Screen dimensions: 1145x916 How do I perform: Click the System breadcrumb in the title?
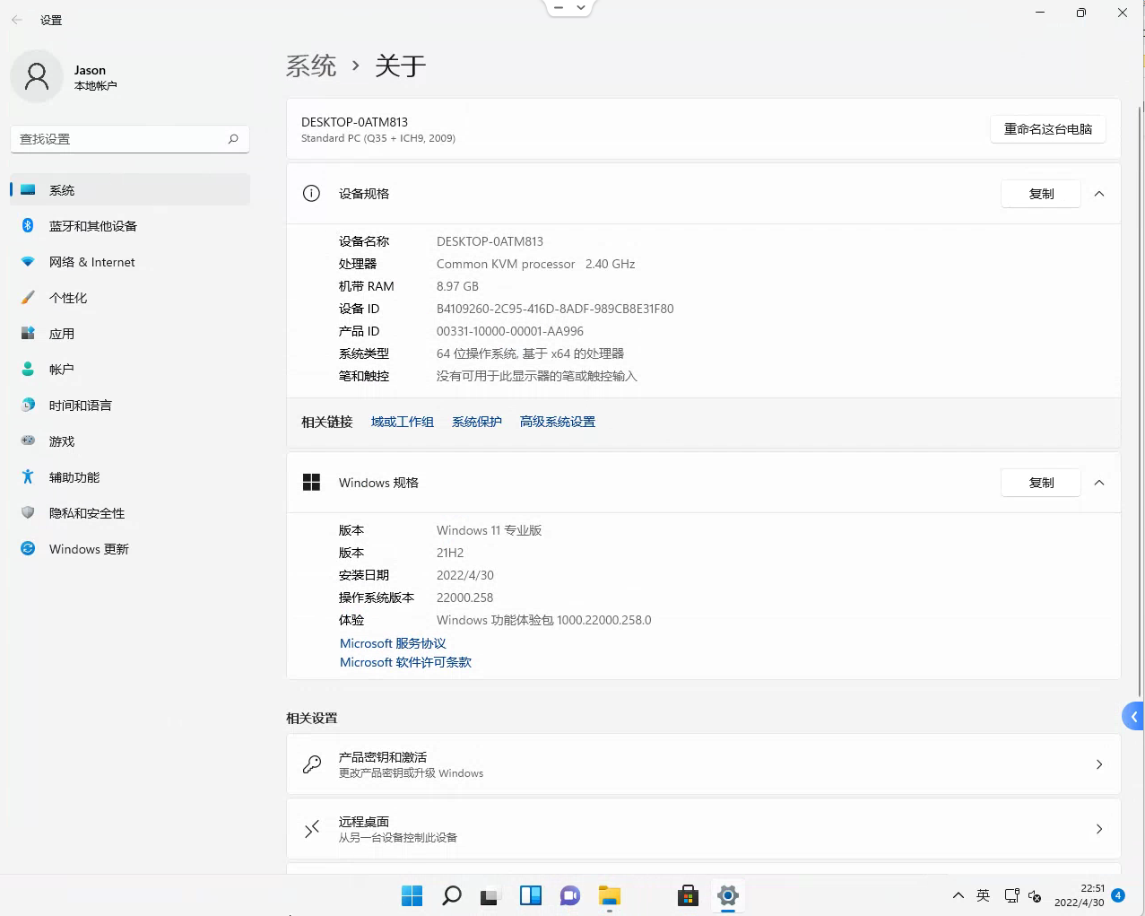(x=311, y=65)
